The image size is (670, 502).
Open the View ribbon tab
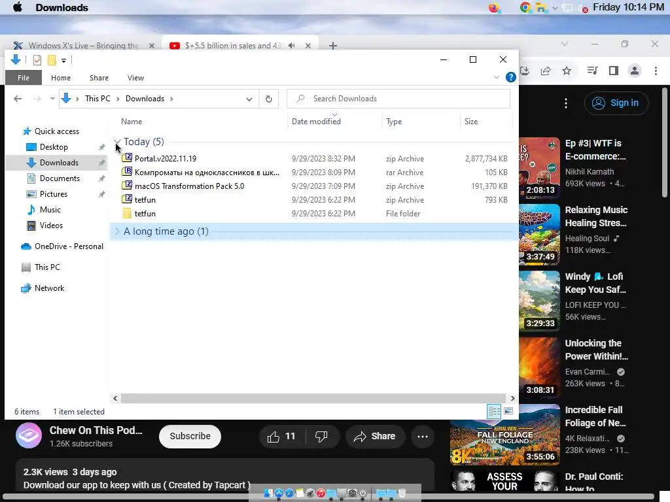pos(135,78)
